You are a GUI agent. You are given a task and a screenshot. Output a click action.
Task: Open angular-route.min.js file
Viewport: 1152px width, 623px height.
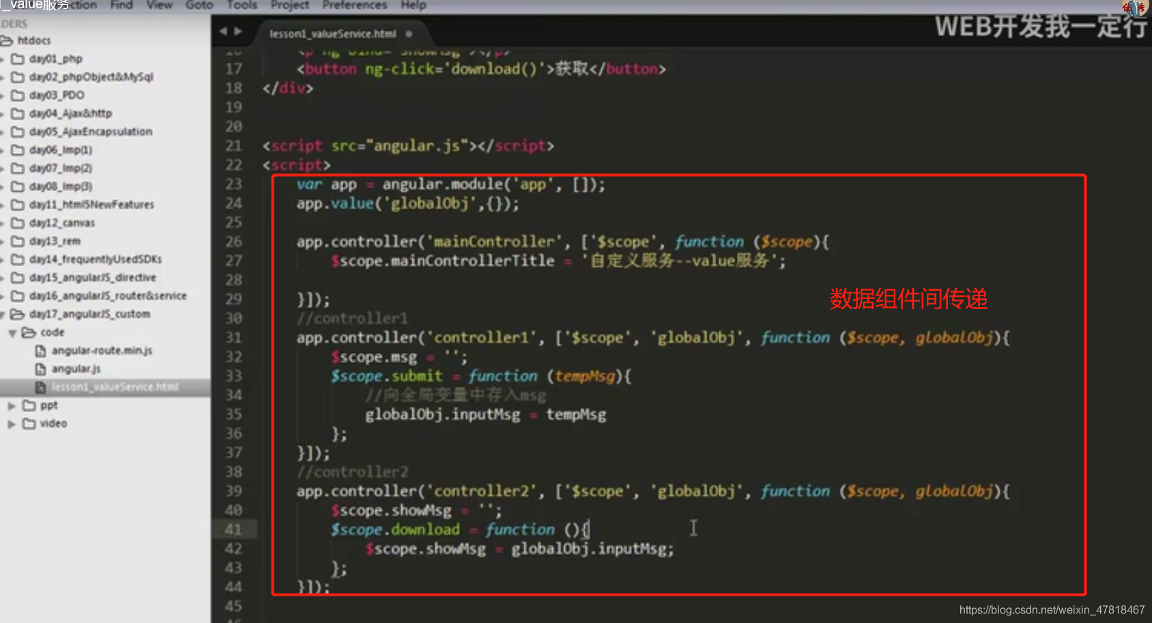[102, 351]
